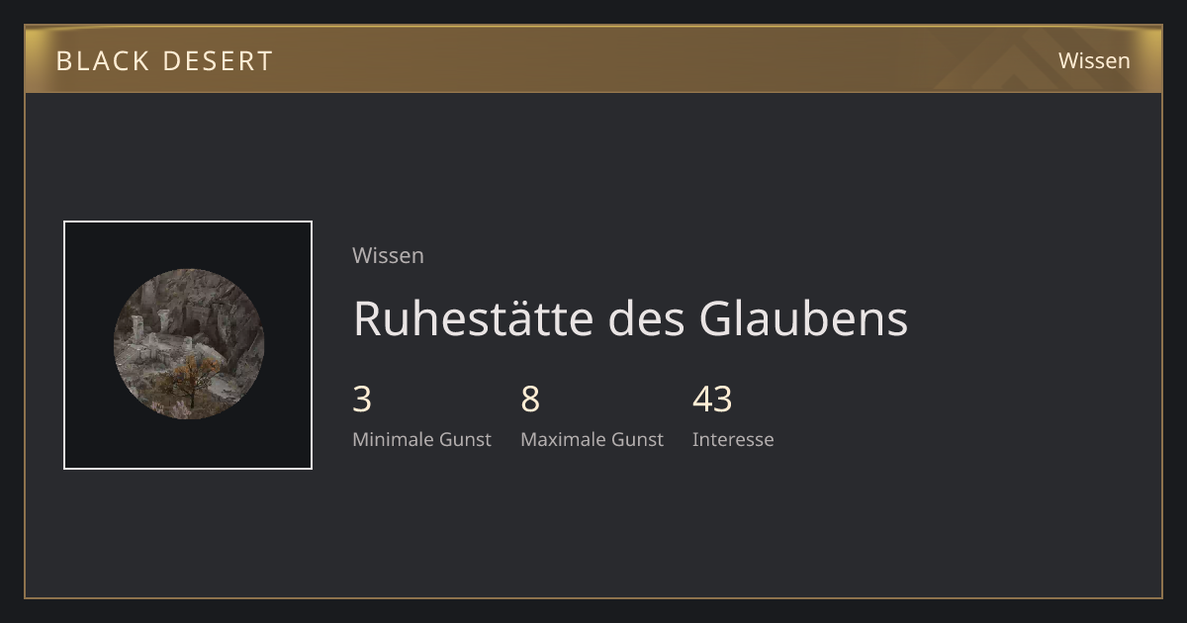The width and height of the screenshot is (1187, 623).
Task: Click the word des in the title
Action: (x=647, y=318)
